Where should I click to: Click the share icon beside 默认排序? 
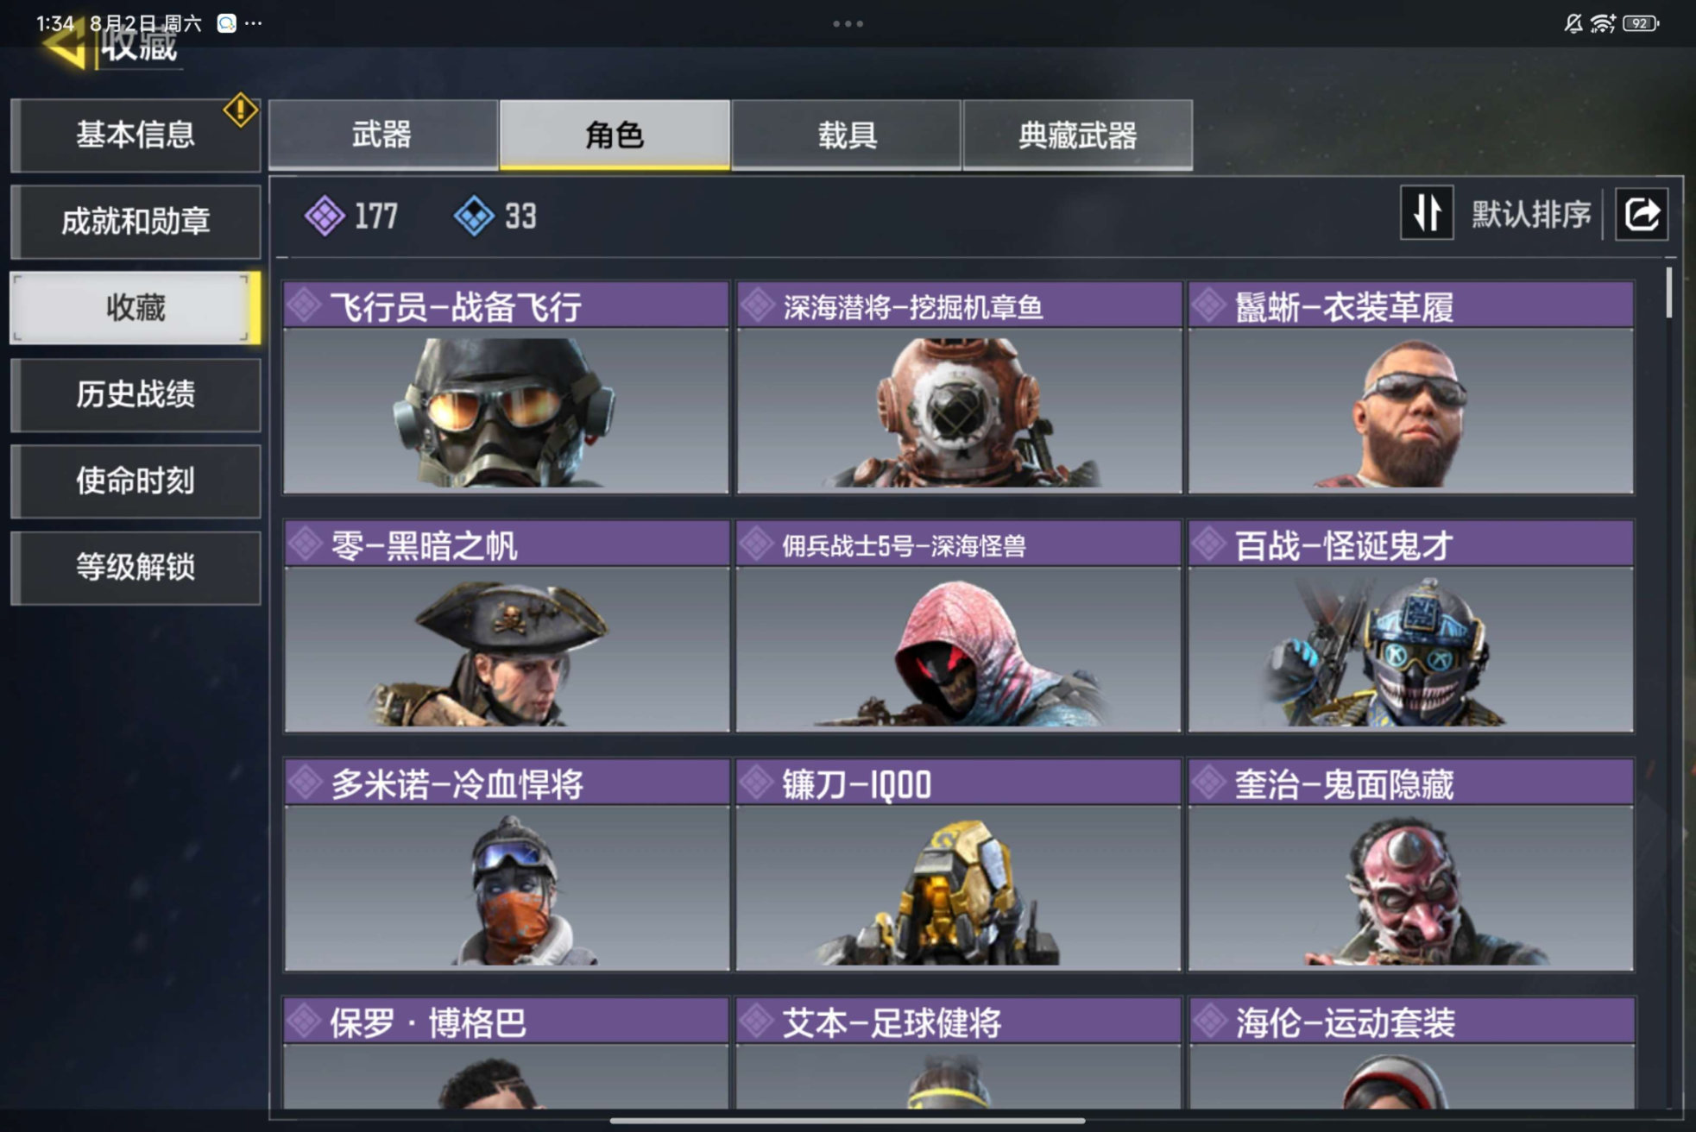1642,214
